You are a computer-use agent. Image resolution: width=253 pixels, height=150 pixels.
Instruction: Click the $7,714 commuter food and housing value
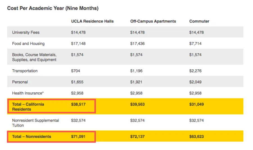click(195, 44)
